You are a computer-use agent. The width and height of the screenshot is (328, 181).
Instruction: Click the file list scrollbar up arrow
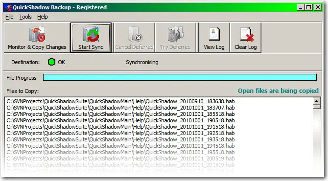click(316, 101)
